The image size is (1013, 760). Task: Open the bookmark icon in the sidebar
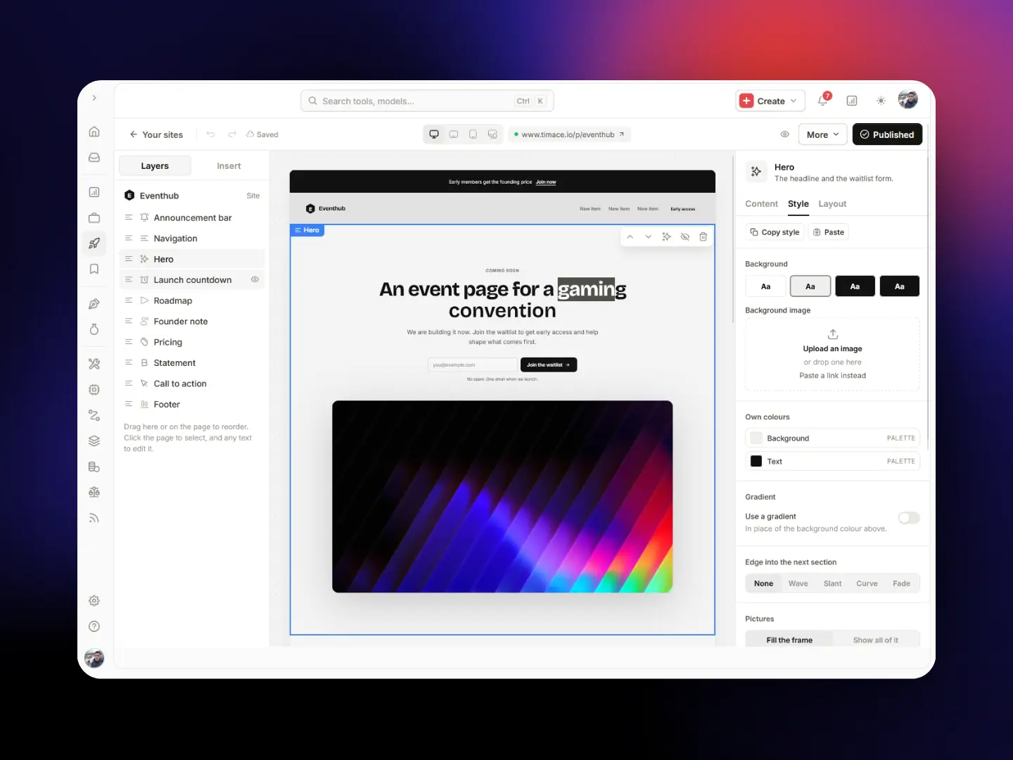point(94,269)
